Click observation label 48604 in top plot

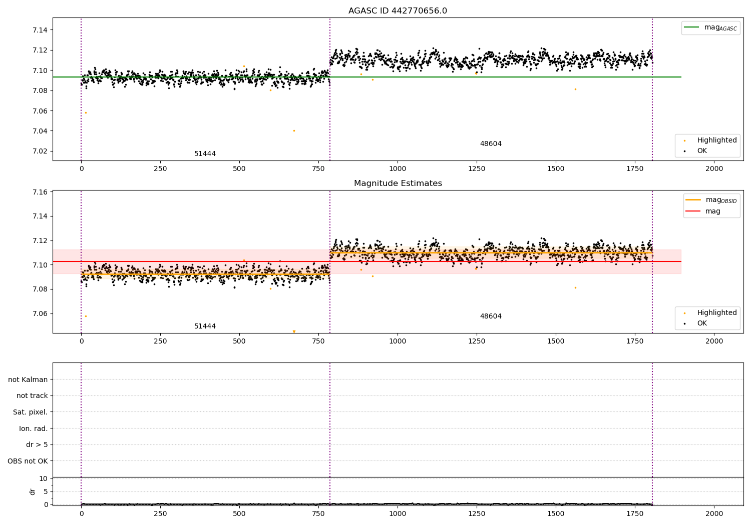click(491, 144)
